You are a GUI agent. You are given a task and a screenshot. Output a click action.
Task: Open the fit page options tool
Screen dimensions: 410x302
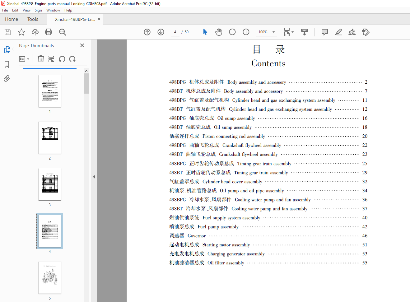288,32
